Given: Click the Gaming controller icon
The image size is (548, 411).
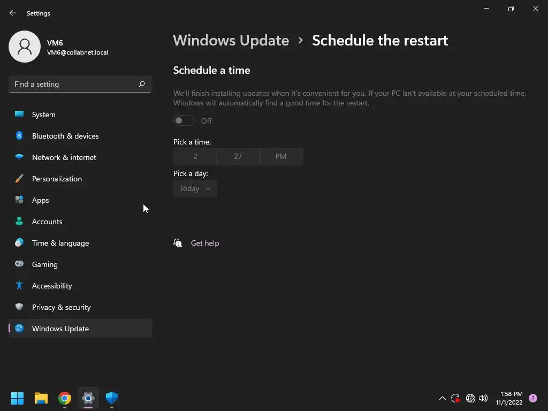Looking at the screenshot, I should [x=19, y=264].
